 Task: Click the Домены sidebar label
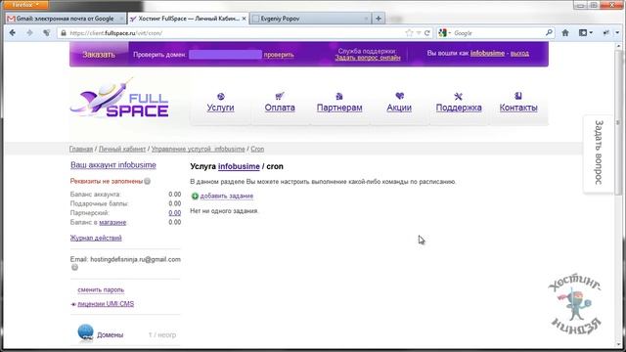point(111,334)
